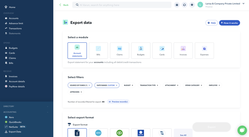Open Date Range custom filter

point(107,85)
